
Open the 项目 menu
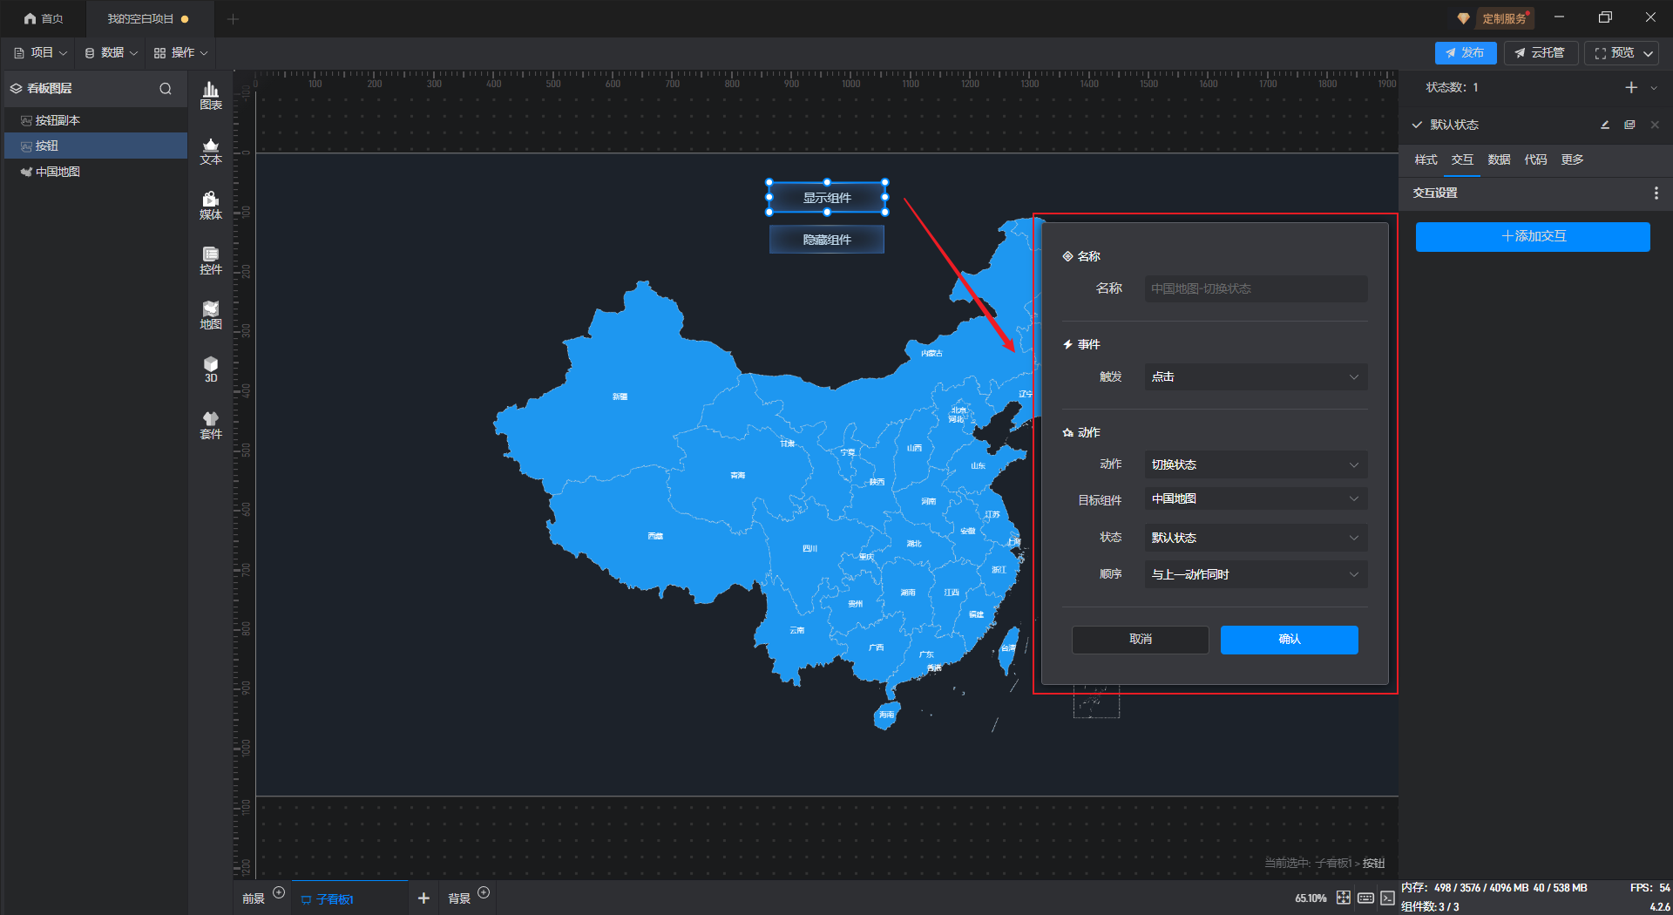pos(41,53)
